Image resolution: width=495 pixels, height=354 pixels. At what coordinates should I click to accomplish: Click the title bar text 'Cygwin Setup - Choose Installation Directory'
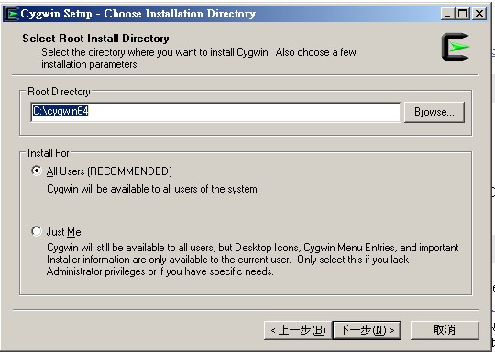pyautogui.click(x=138, y=14)
